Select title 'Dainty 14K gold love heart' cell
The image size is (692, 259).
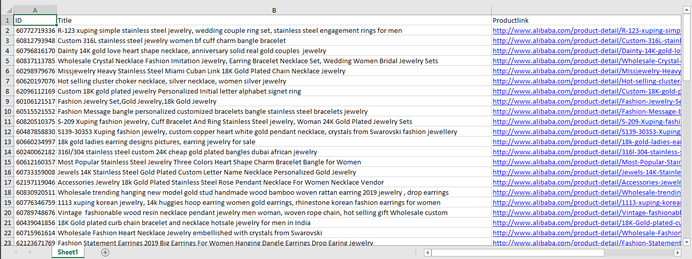coord(274,51)
